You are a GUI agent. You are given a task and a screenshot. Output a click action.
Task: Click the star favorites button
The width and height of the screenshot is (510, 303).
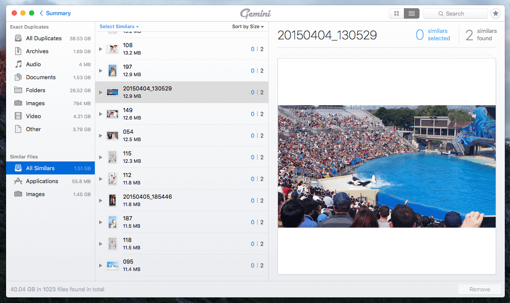point(496,13)
